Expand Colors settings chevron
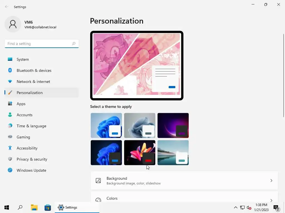Image resolution: width=285 pixels, height=213 pixels. 271,200
